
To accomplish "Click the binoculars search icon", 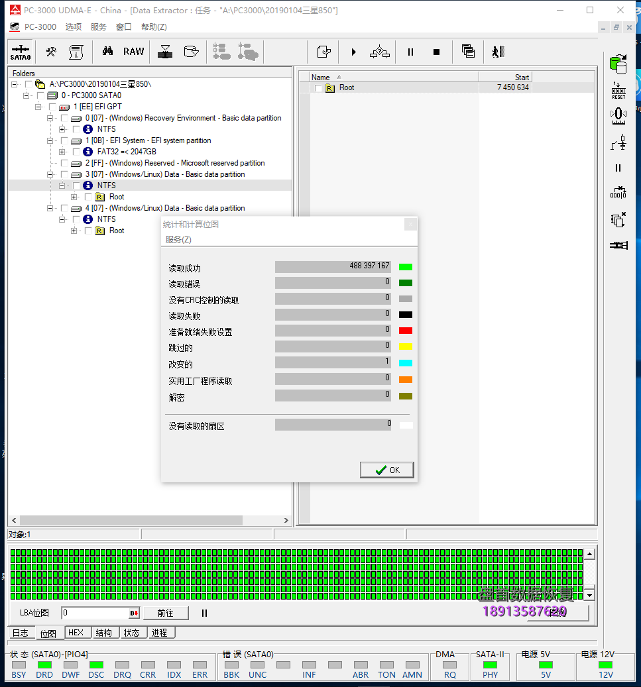I will point(107,52).
